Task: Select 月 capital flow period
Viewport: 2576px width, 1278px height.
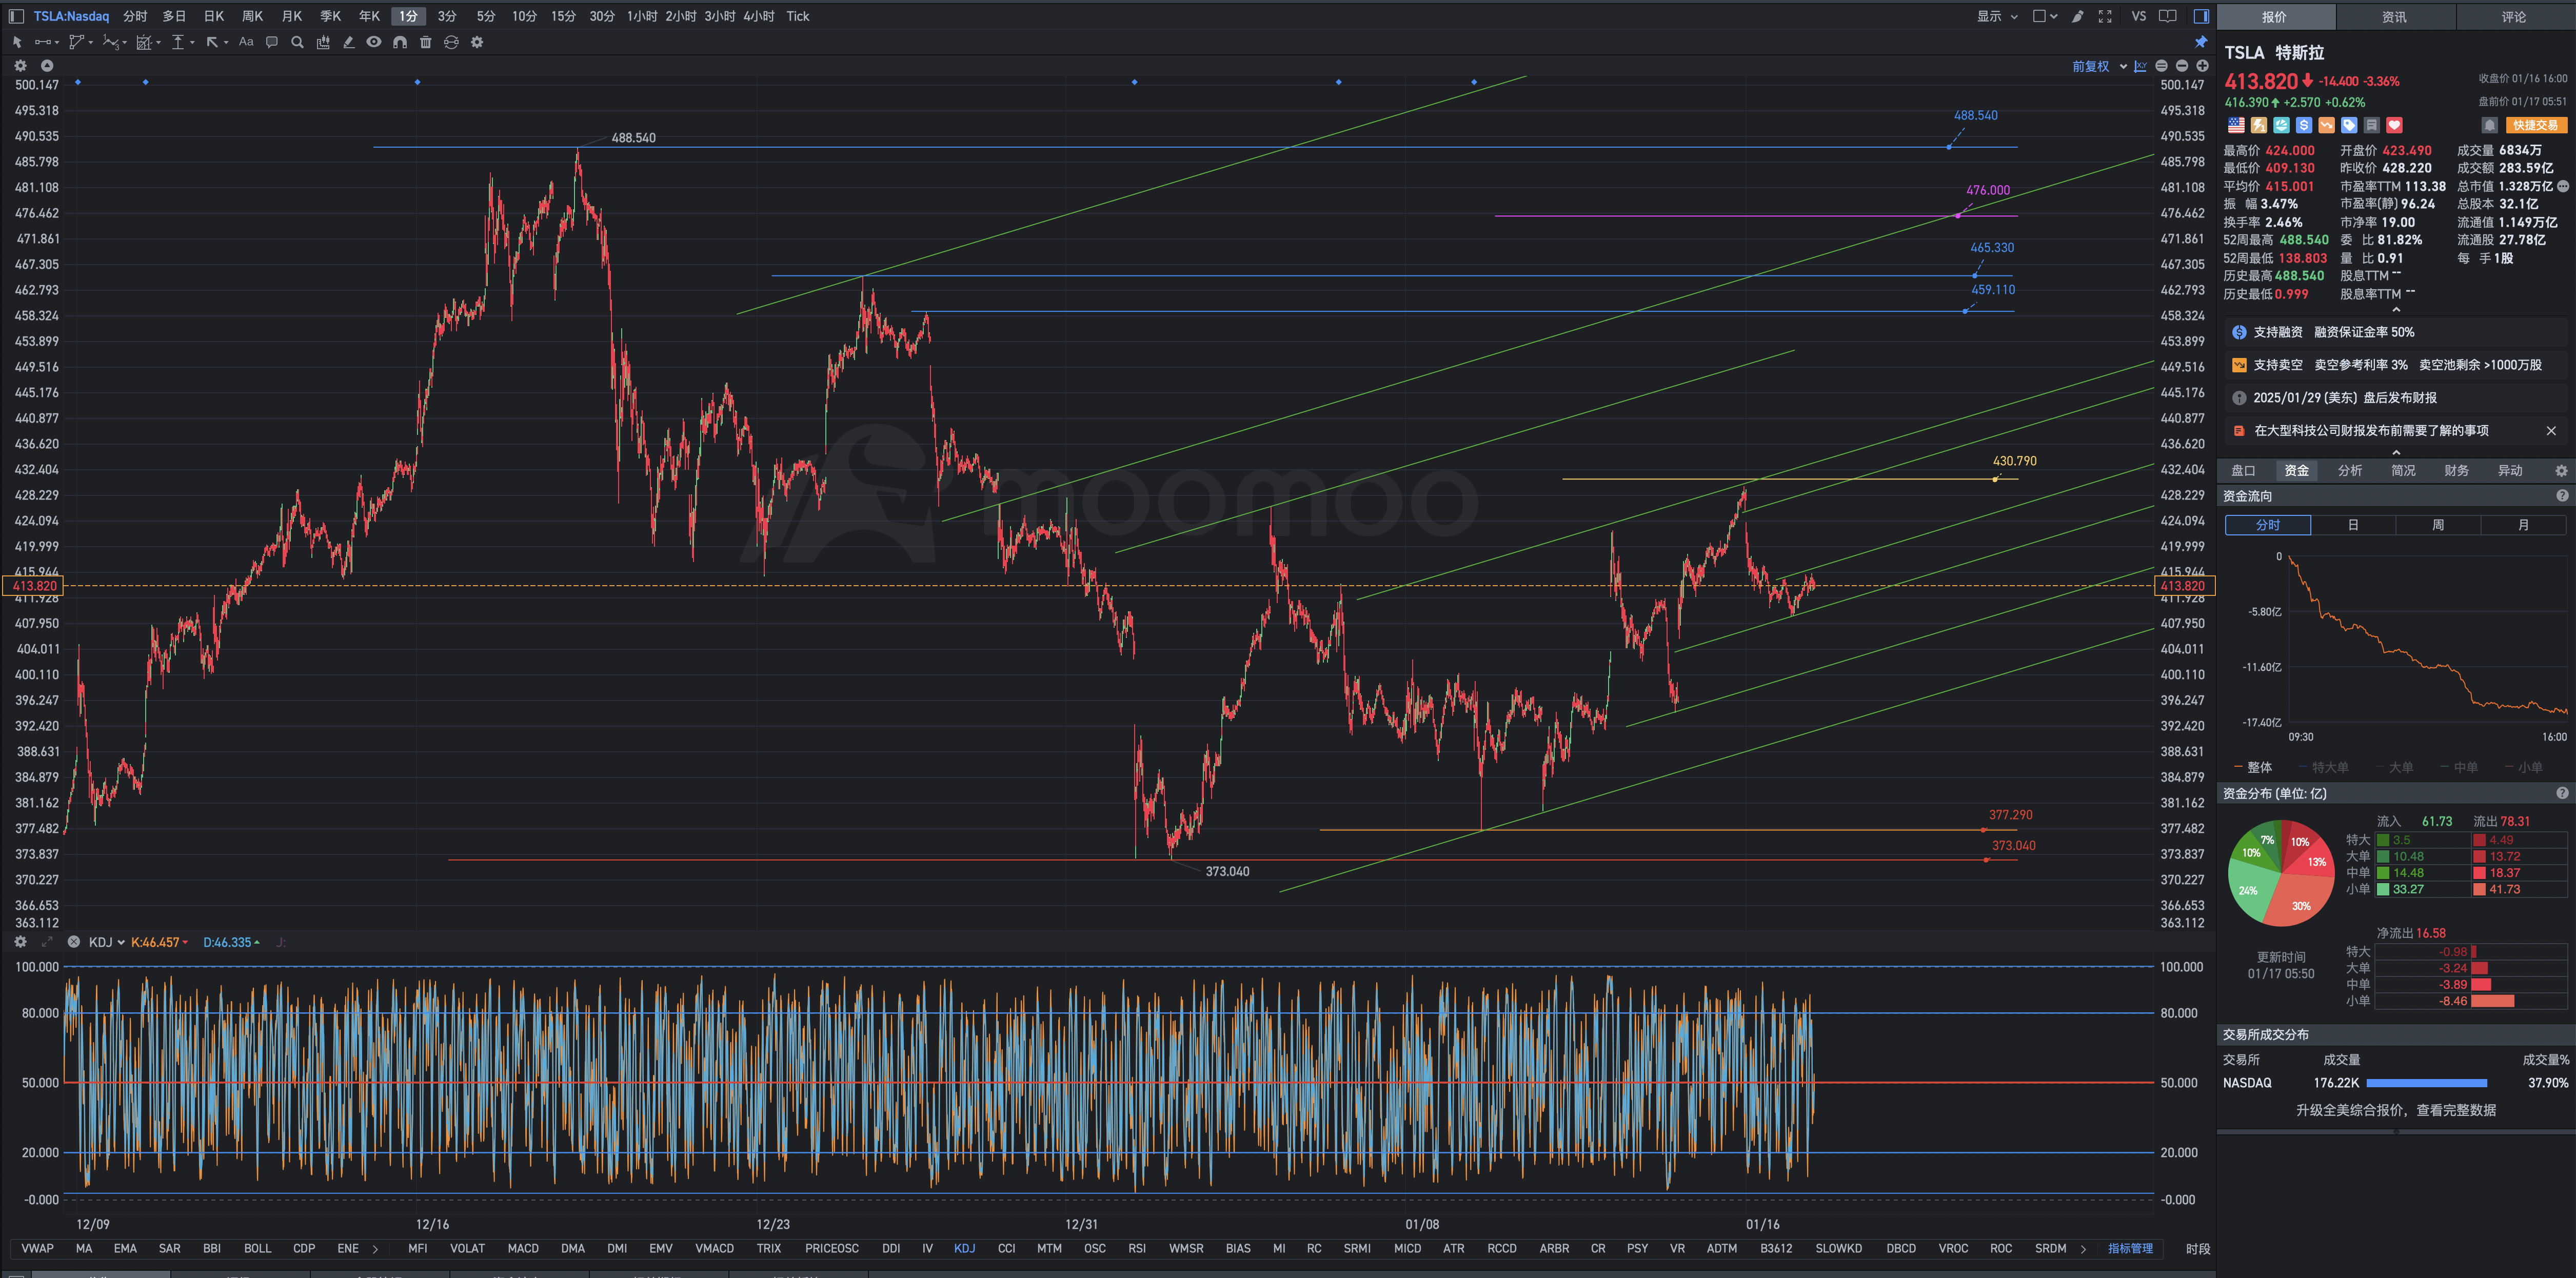Action: [x=2523, y=525]
